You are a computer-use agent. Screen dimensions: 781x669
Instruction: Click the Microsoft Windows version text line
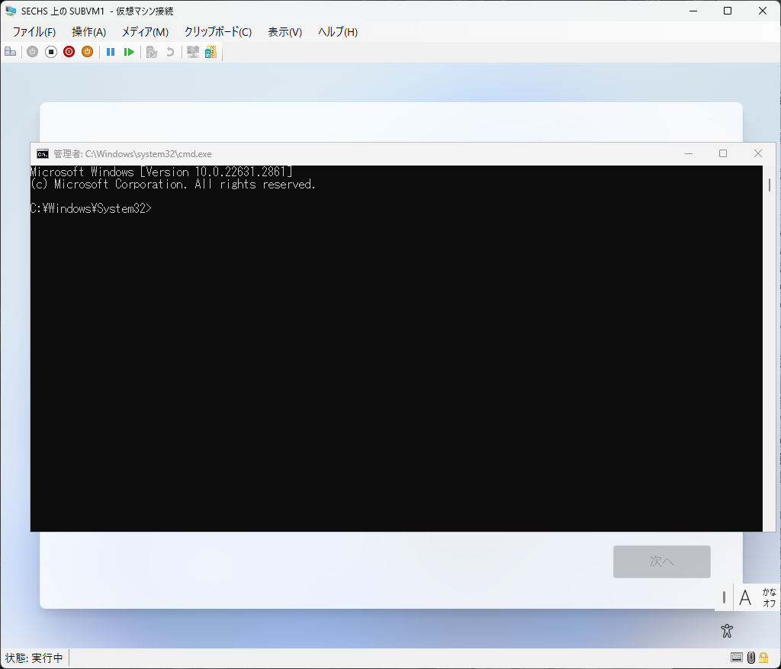162,172
